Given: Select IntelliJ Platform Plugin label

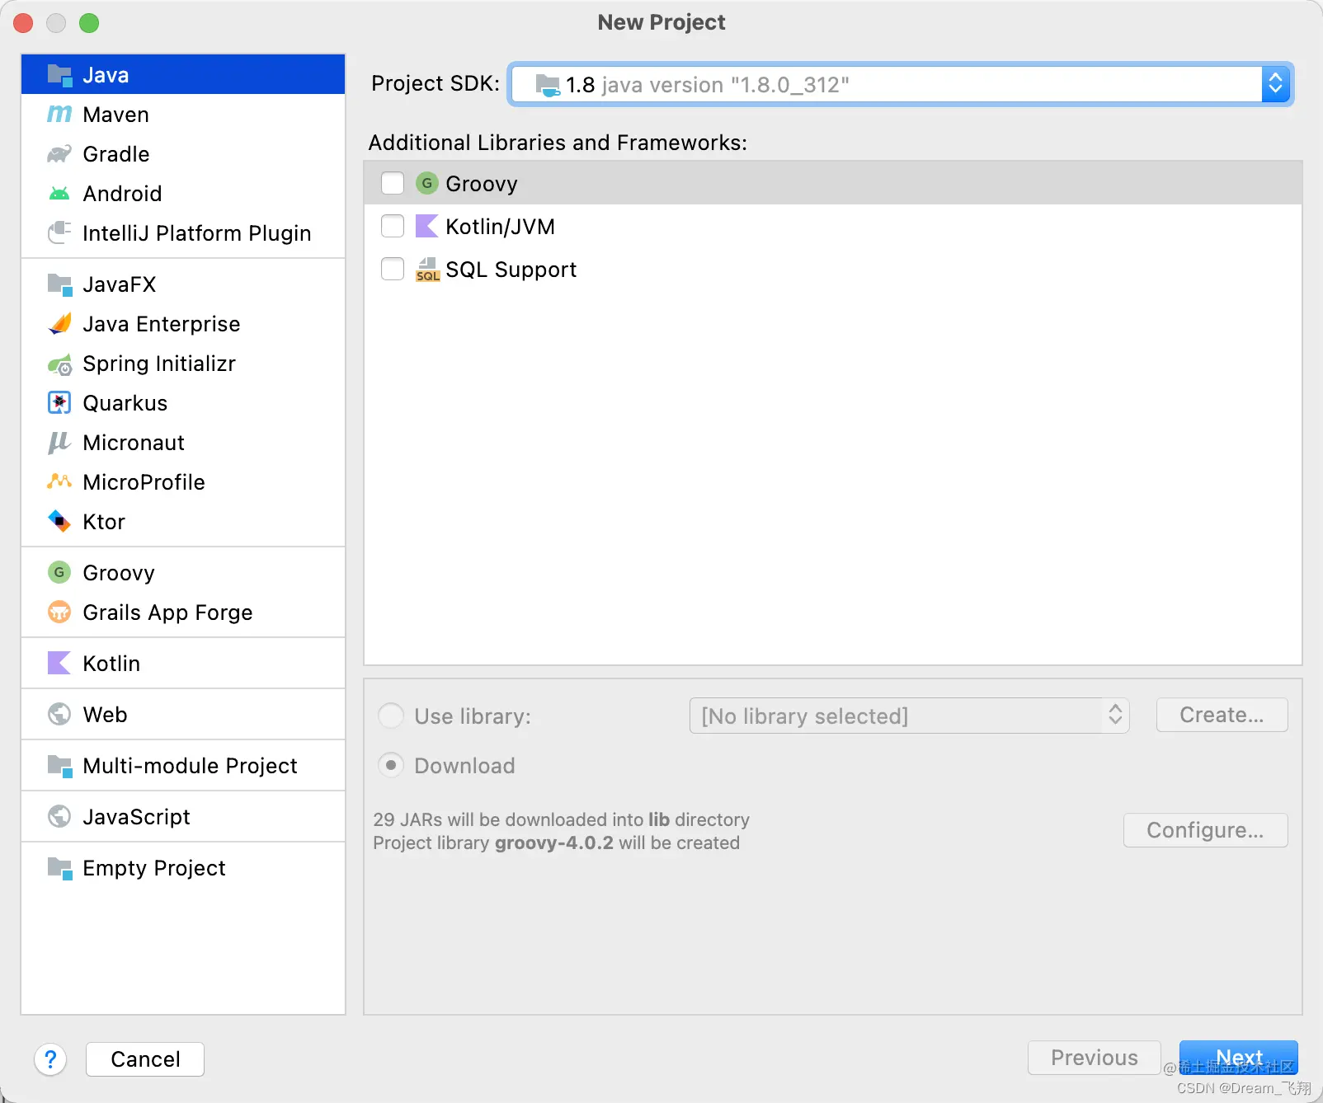Looking at the screenshot, I should (x=196, y=233).
